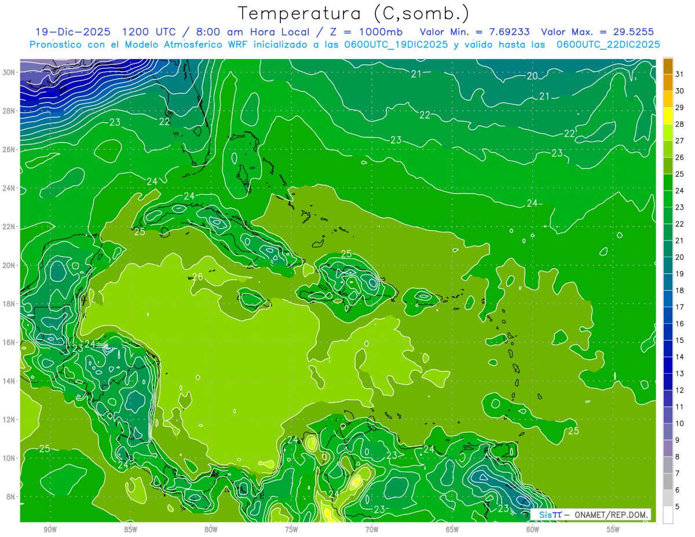Click legend scale value 8
This screenshot has width=695, height=537.
point(678,457)
